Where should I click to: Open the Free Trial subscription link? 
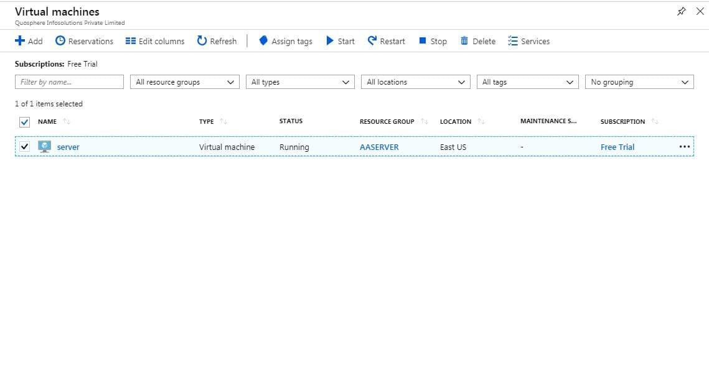(617, 147)
